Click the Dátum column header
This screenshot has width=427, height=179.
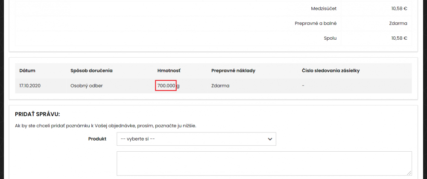27,71
